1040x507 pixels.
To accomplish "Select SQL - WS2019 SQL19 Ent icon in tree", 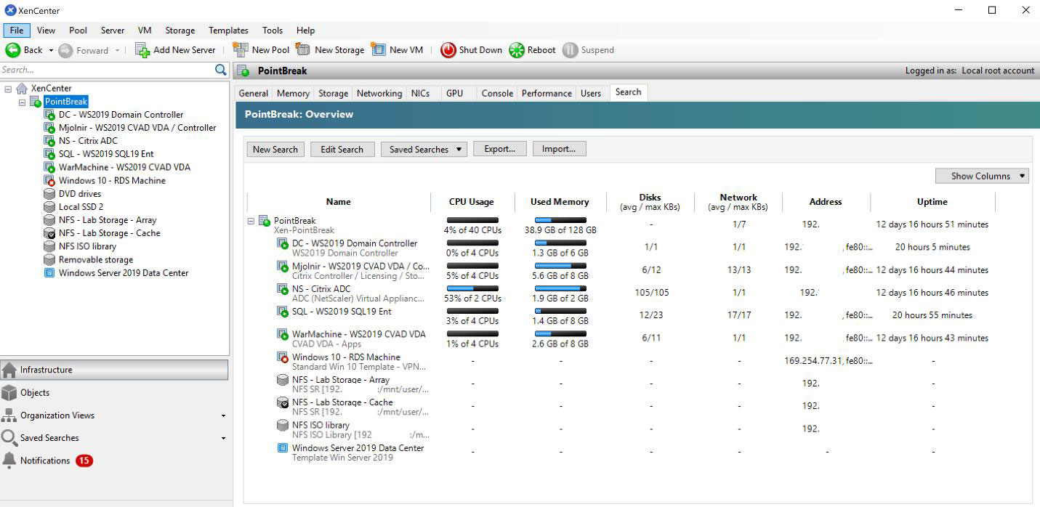I will 49,154.
